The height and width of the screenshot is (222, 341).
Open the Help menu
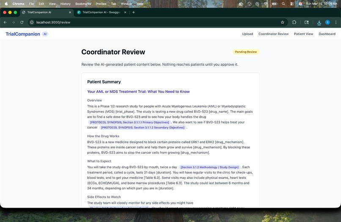[140, 4]
